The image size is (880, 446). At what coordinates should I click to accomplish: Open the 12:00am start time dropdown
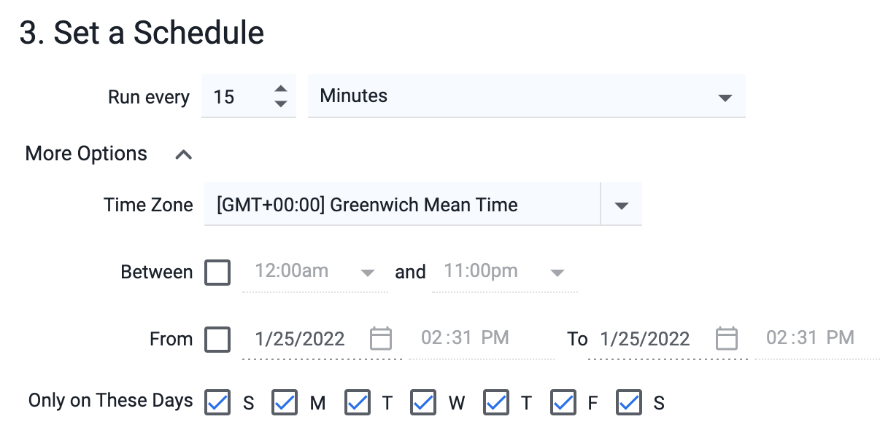pyautogui.click(x=314, y=272)
